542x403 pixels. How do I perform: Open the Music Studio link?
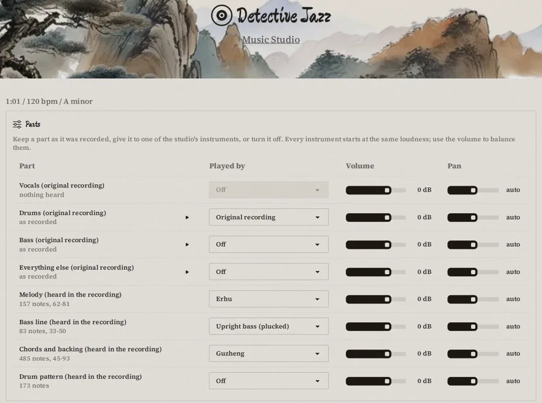(x=270, y=40)
